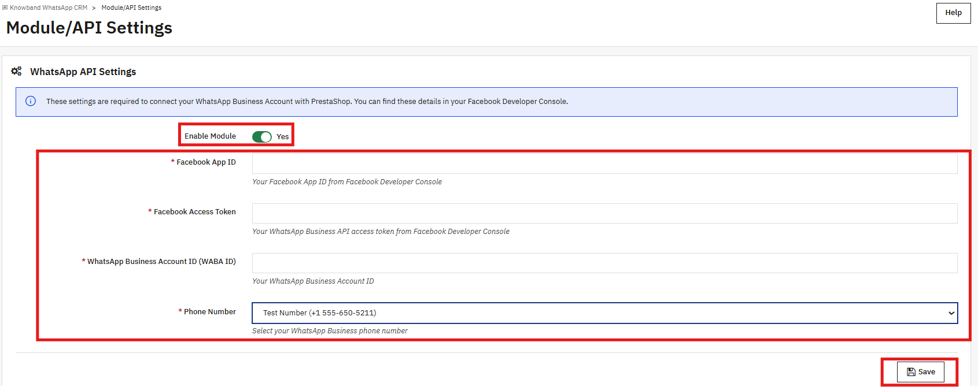978x387 pixels.
Task: Click the 'Module/API Settings' page heading
Action: click(x=89, y=28)
